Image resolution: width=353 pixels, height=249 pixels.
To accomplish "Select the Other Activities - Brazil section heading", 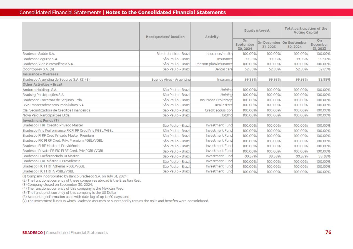I will (42, 85).
